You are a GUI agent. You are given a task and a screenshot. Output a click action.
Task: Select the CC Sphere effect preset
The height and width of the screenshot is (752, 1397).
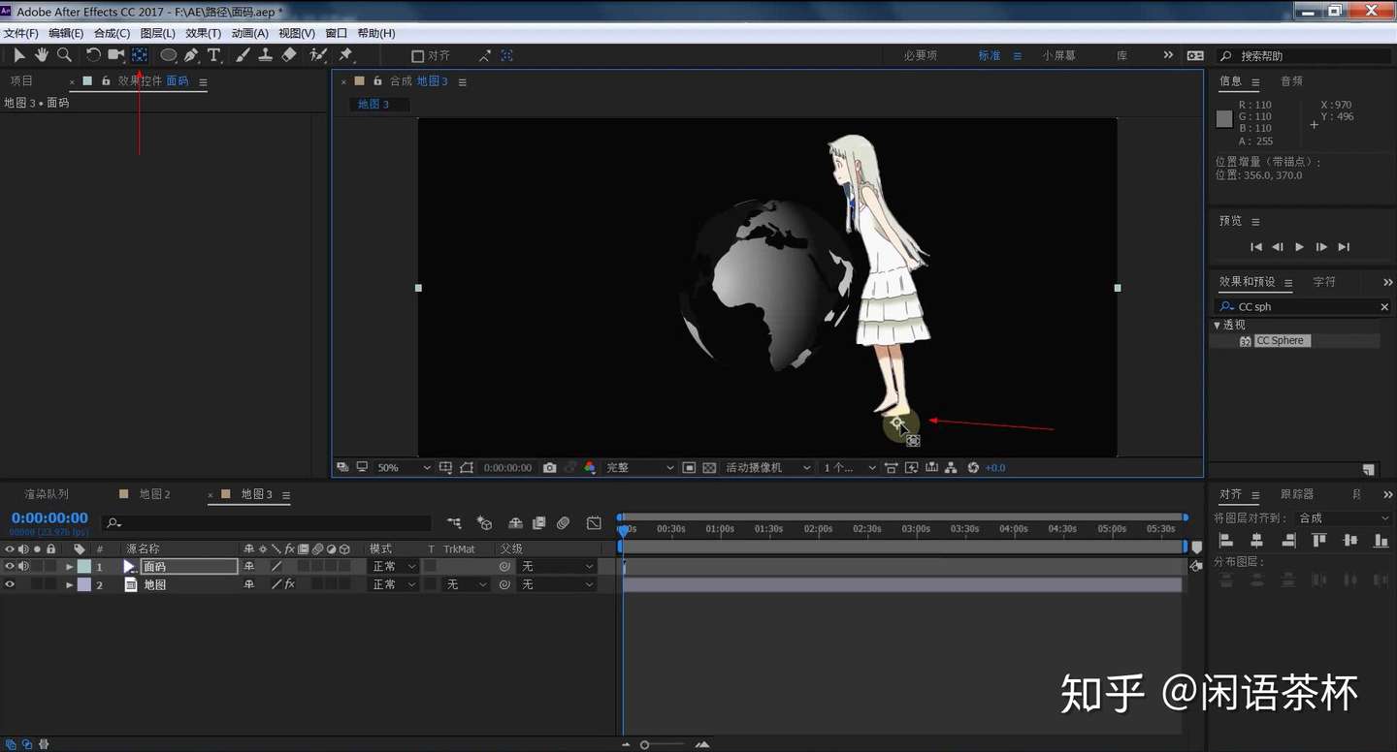(1281, 341)
